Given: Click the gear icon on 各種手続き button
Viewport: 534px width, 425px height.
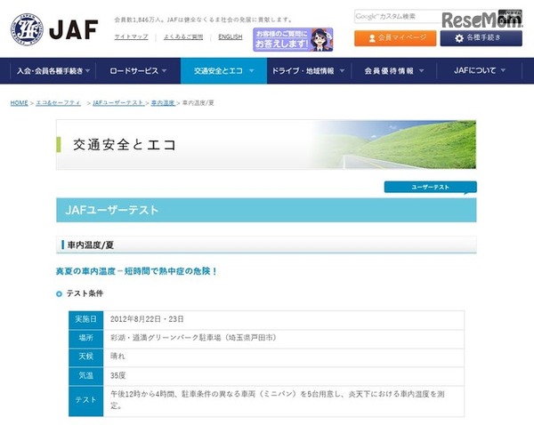Looking at the screenshot, I should point(459,38).
